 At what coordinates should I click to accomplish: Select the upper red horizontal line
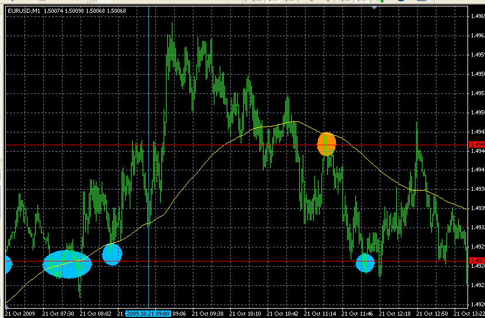[x=234, y=145]
